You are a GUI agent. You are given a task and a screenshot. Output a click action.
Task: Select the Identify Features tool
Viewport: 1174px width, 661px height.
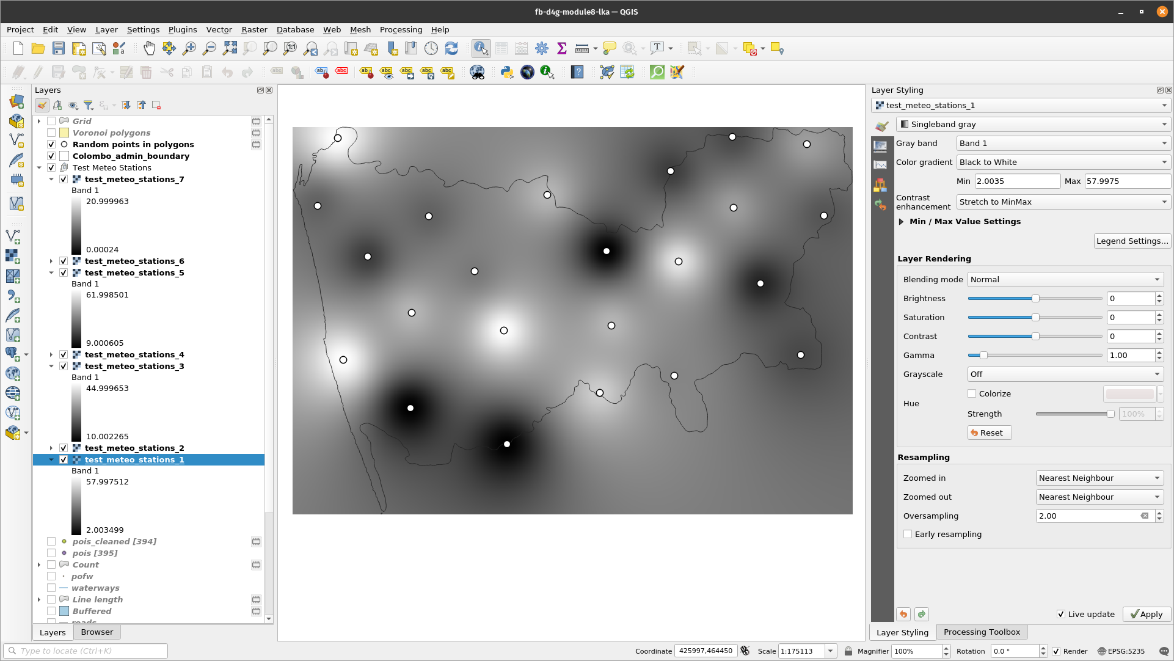481,49
